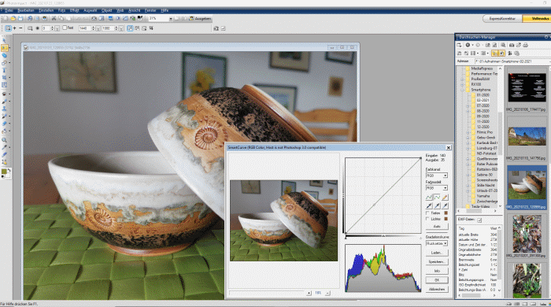551x307 pixels.
Task: Toggle the checkmark icon at the attribute bar's right
Action: point(223,28)
